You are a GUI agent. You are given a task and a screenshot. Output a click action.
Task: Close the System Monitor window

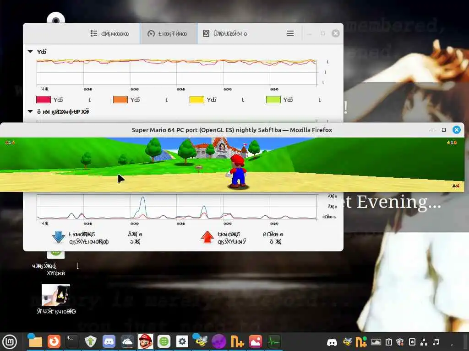[336, 33]
